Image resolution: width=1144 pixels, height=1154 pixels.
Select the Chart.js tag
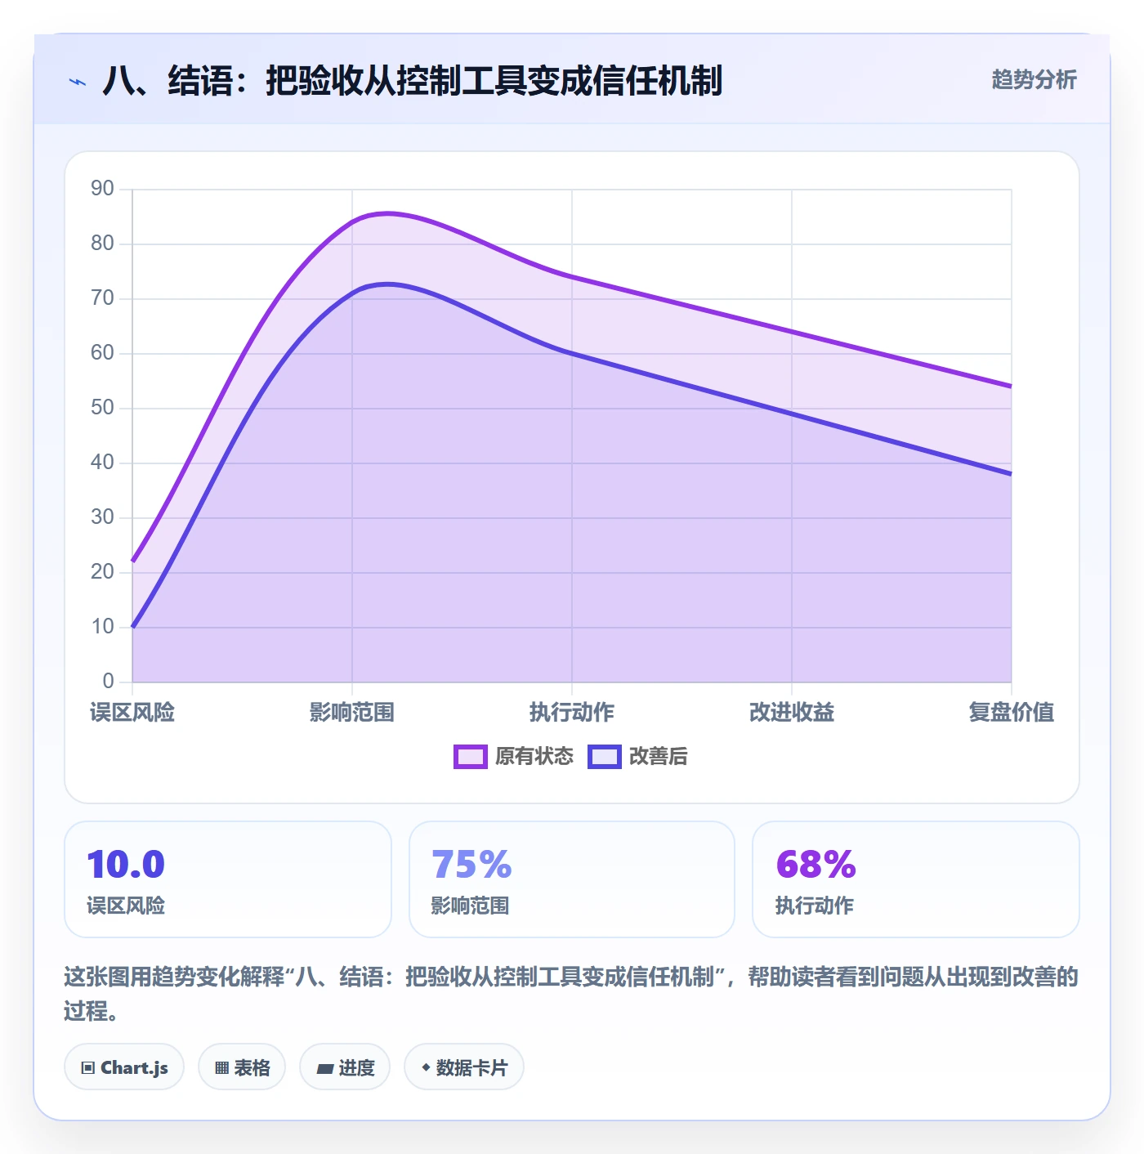(x=124, y=1067)
